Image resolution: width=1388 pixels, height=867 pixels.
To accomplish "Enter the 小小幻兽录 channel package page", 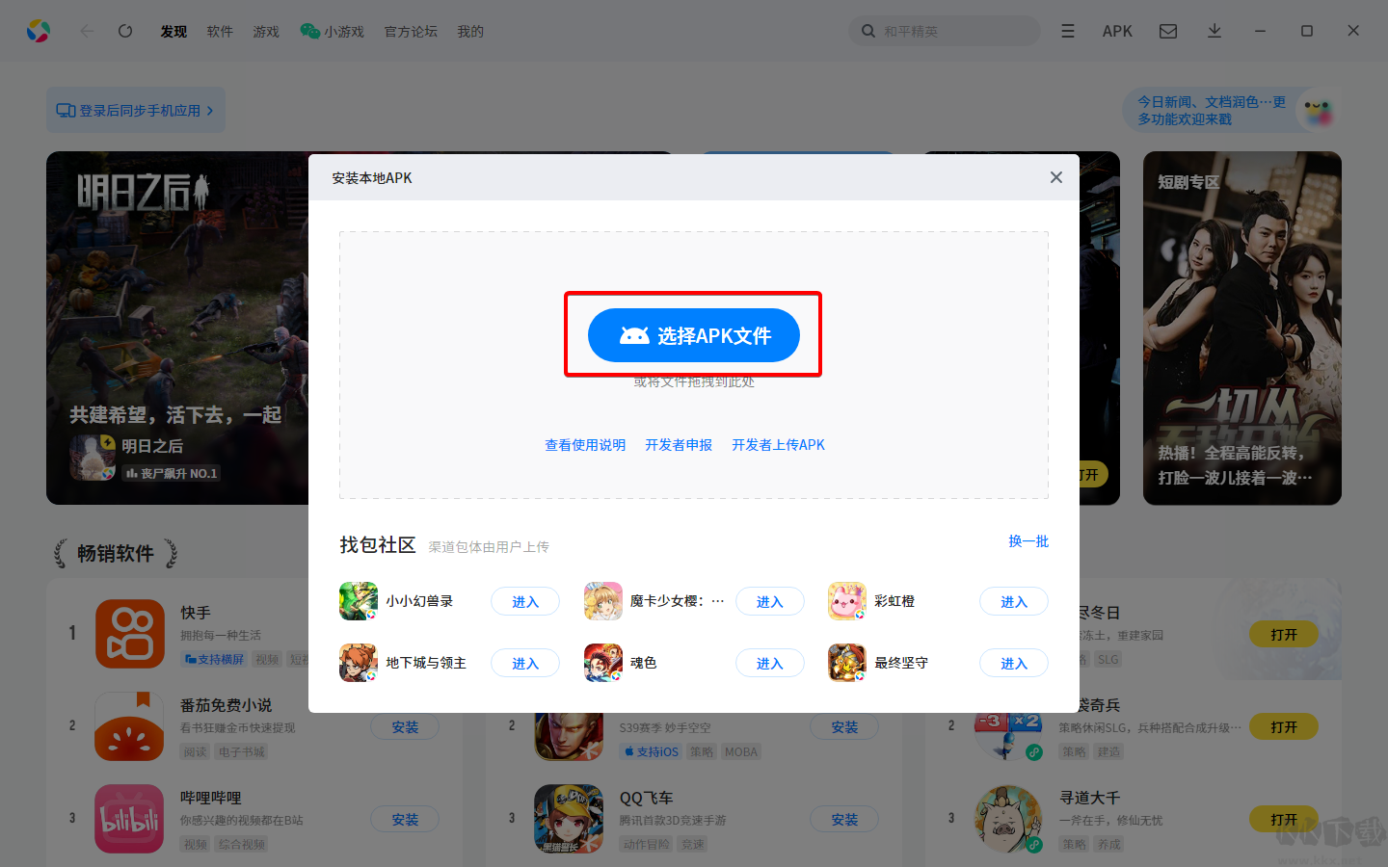I will 524,600.
